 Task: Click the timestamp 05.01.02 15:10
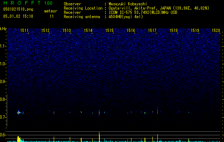pos(18,16)
